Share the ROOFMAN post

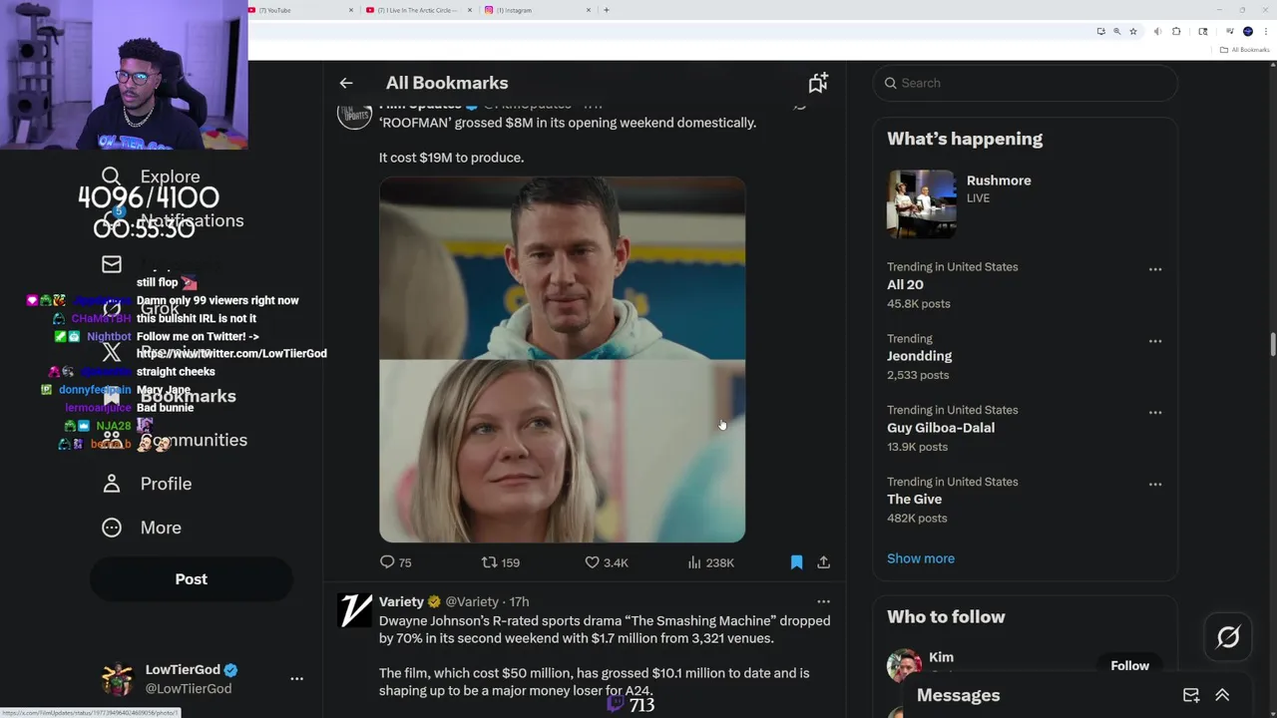point(823,562)
